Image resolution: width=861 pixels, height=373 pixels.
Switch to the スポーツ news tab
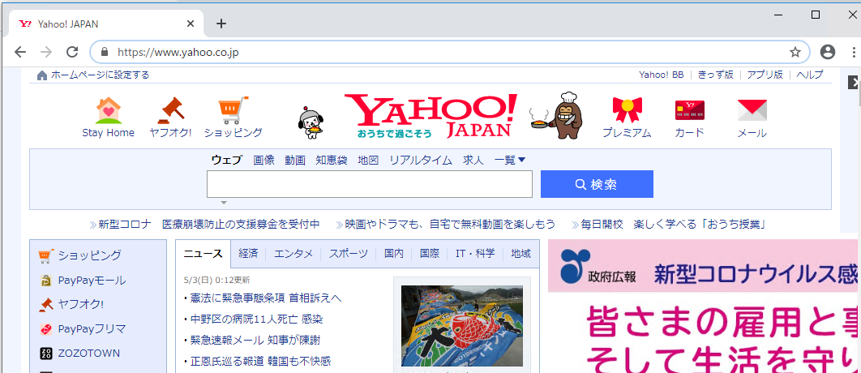tap(348, 254)
